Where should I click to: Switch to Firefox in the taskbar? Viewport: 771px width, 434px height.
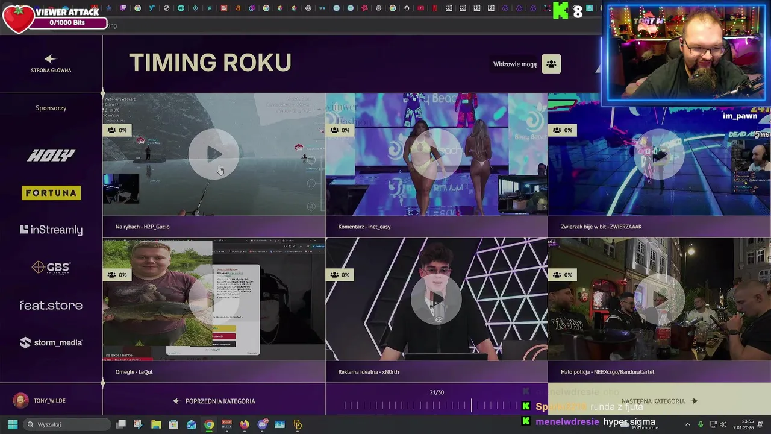[x=244, y=424]
